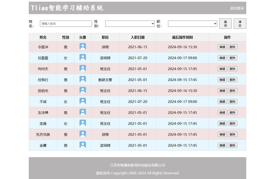Click 咨询师 position in 任盈盈 row
The width and height of the screenshot is (275, 179).
[105, 58]
